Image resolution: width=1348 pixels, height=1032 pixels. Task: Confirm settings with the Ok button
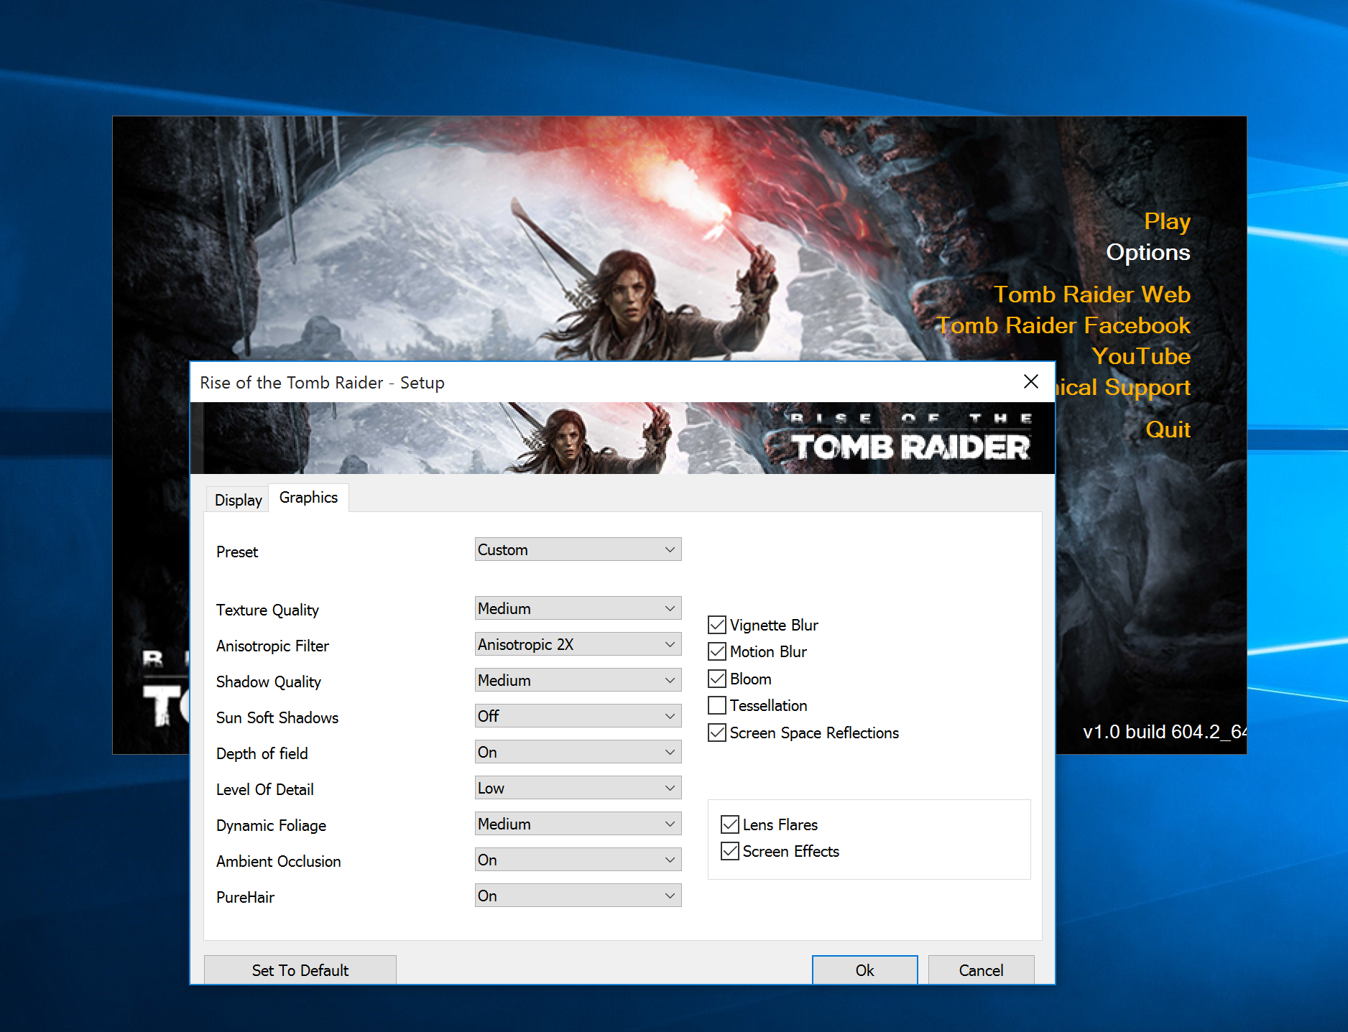pyautogui.click(x=864, y=970)
